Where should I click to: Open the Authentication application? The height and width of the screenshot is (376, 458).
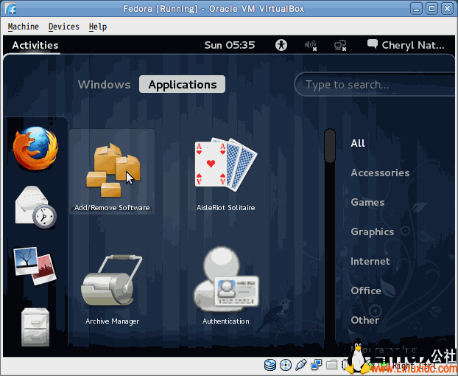226,289
